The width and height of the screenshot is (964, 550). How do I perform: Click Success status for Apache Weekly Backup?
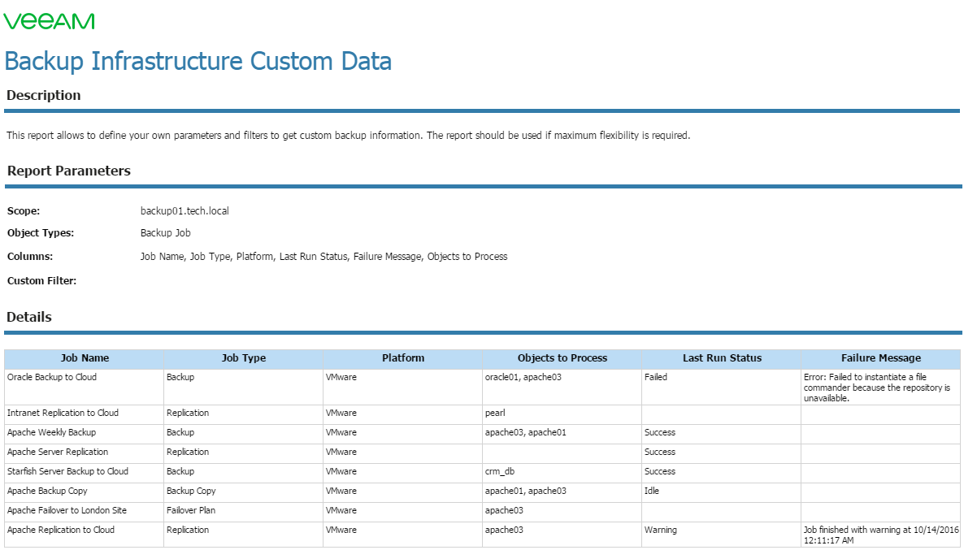[x=660, y=433]
